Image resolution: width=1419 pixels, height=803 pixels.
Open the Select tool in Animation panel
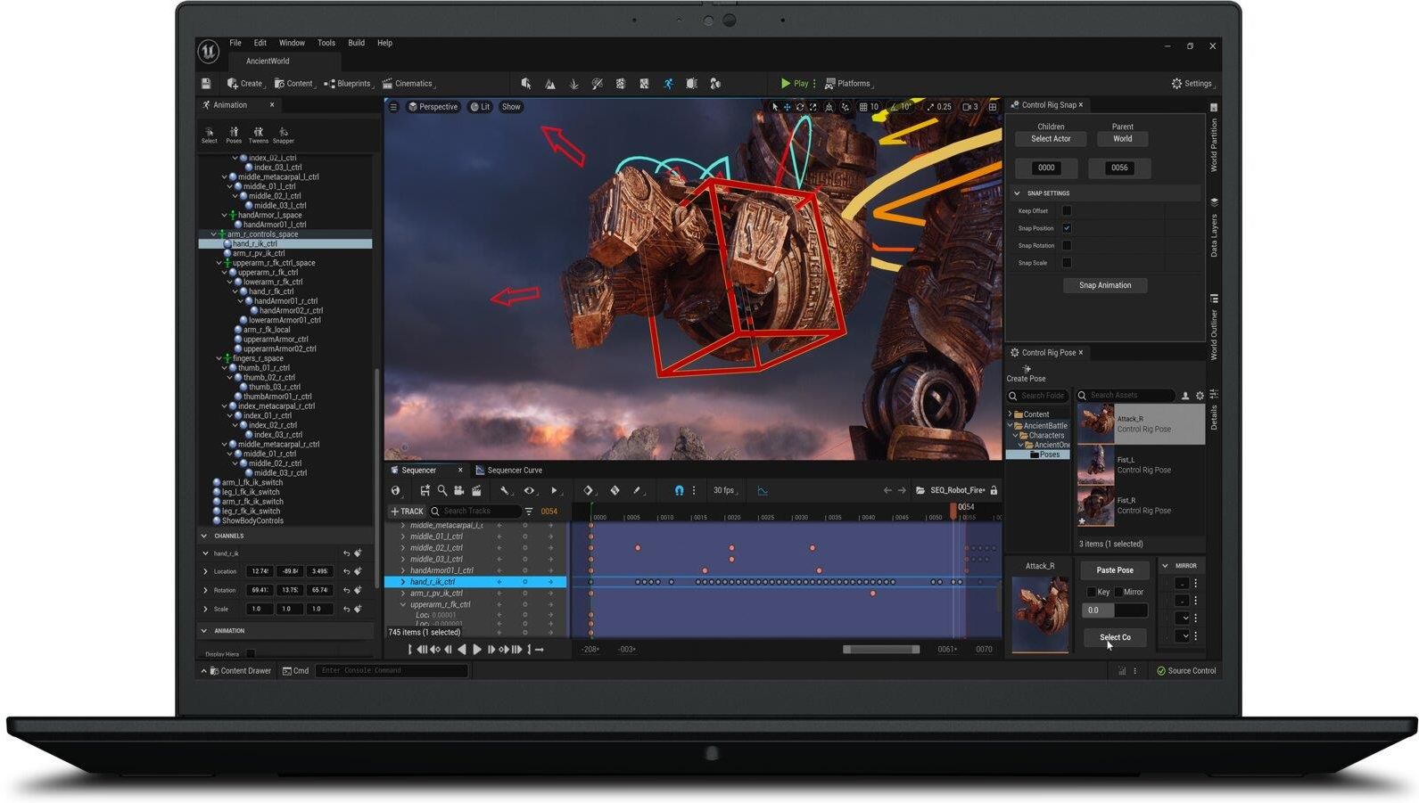click(x=210, y=135)
